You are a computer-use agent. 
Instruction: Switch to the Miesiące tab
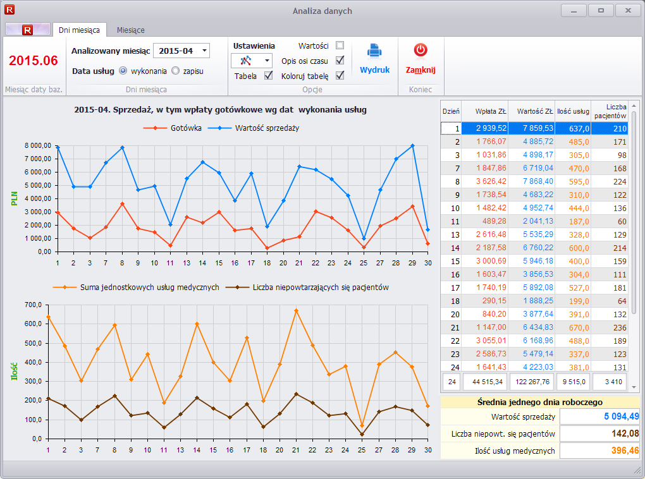click(x=130, y=30)
